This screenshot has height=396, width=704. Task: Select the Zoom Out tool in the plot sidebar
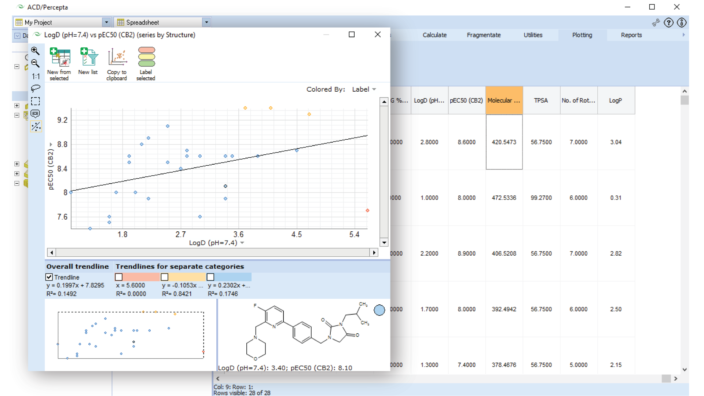coord(35,64)
